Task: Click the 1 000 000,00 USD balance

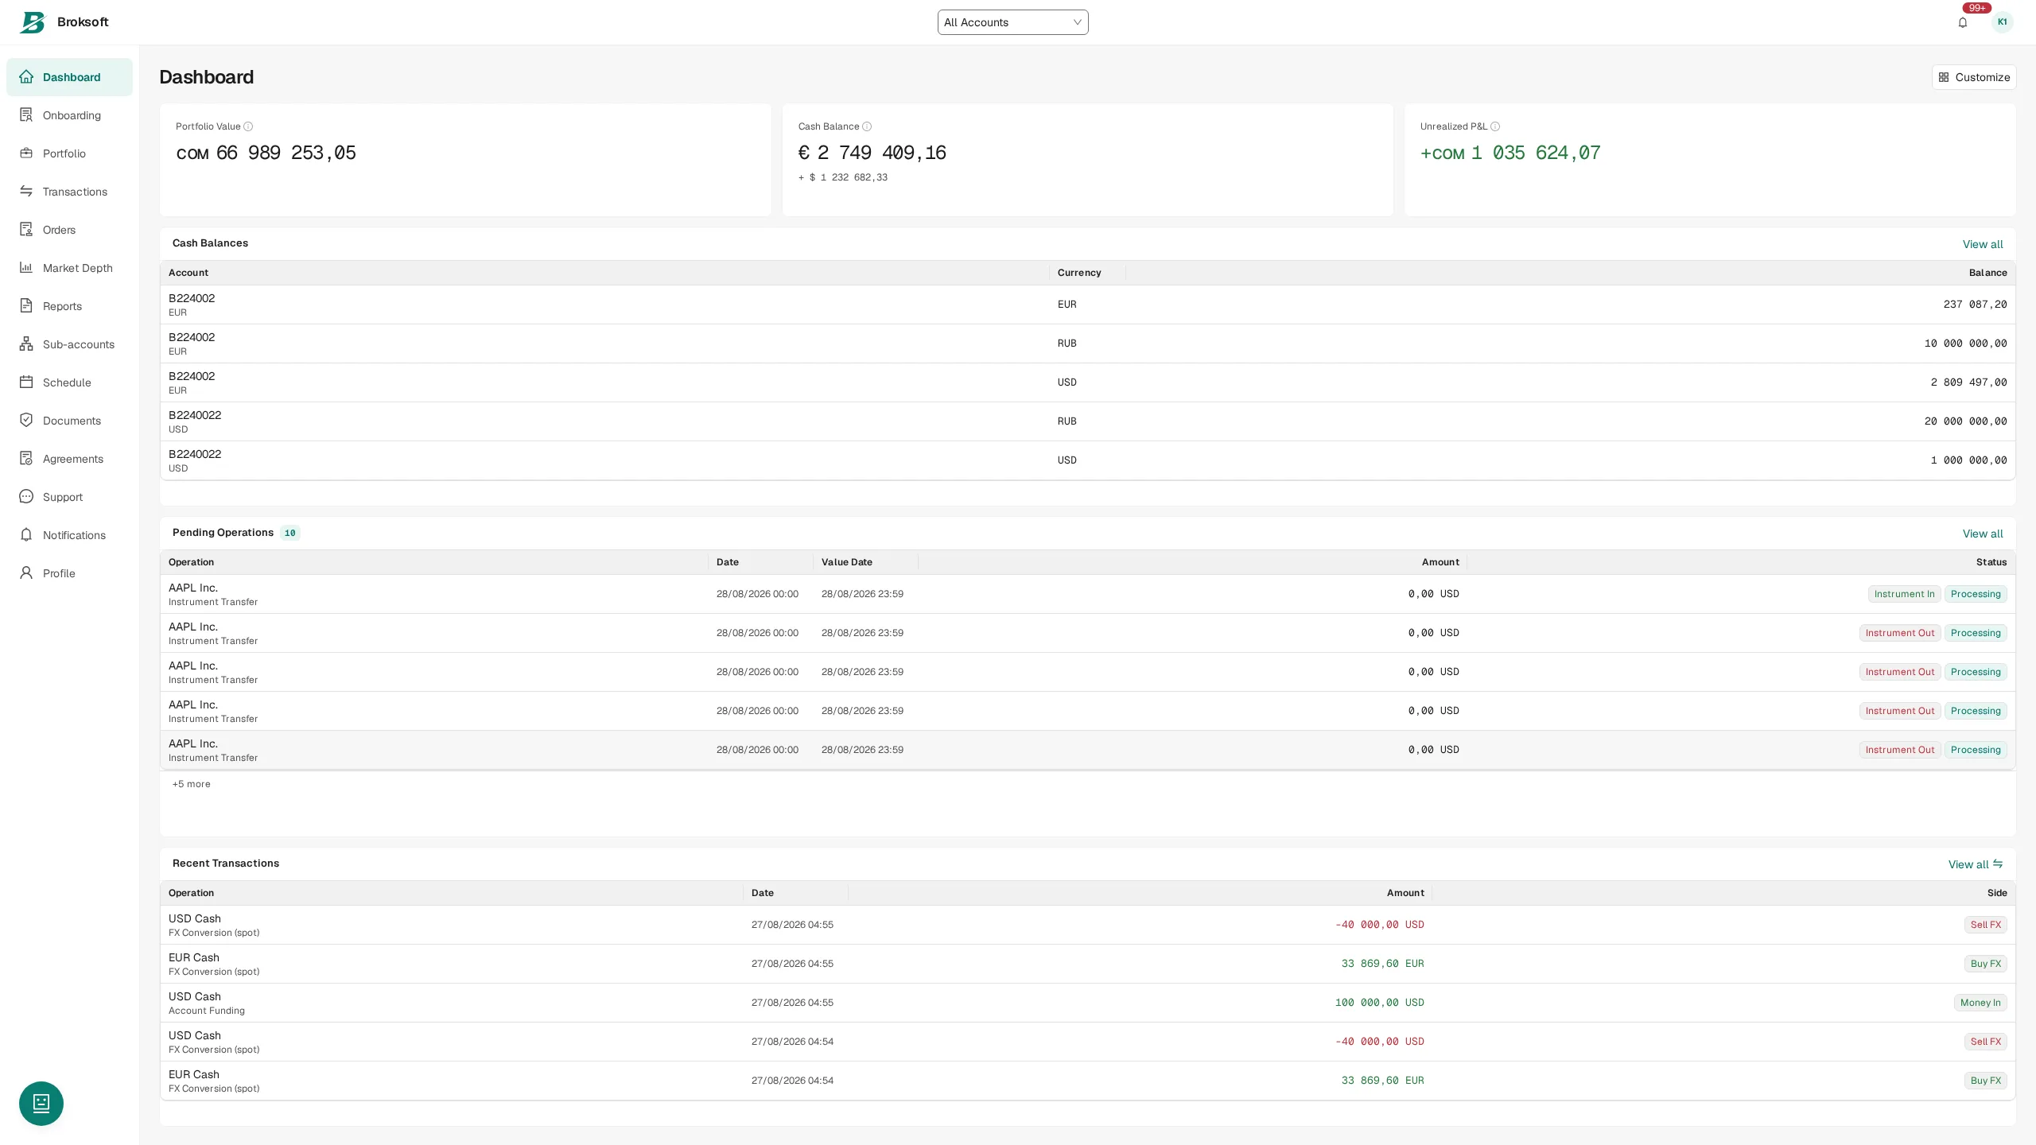Action: [1968, 460]
